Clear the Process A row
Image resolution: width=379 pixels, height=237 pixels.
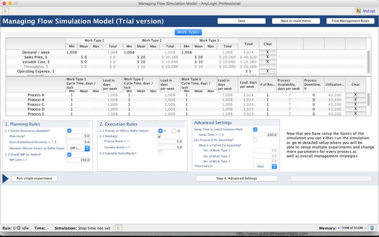click(x=355, y=95)
